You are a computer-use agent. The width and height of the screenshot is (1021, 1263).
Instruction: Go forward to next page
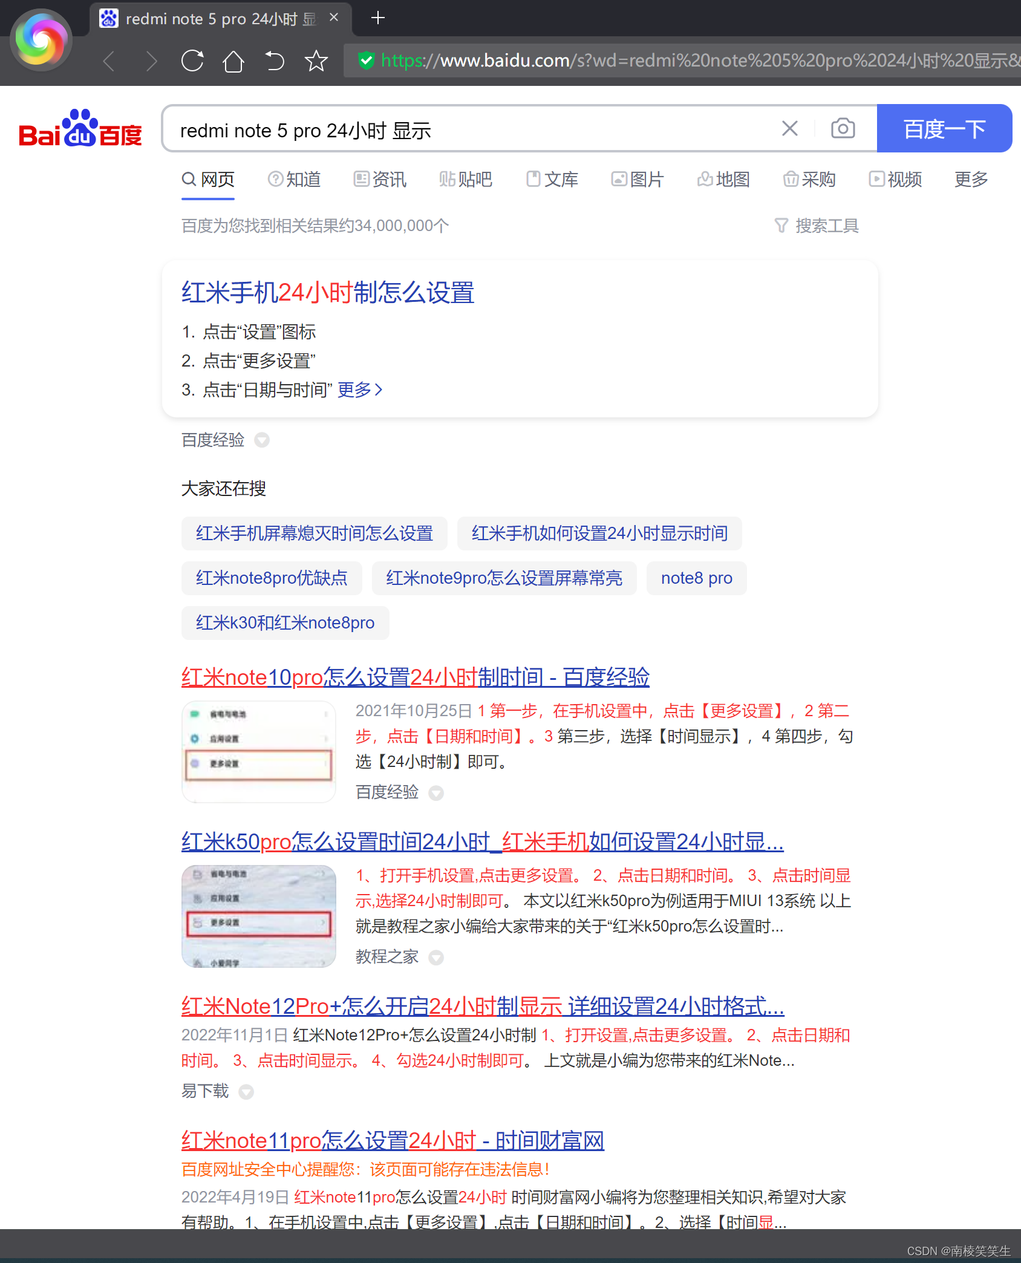coord(151,61)
